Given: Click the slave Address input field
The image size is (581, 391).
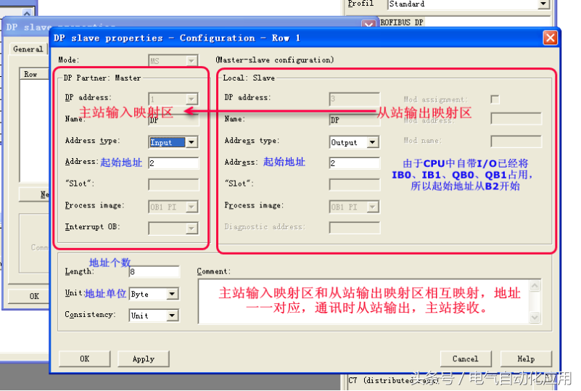Looking at the screenshot, I should (x=354, y=164).
